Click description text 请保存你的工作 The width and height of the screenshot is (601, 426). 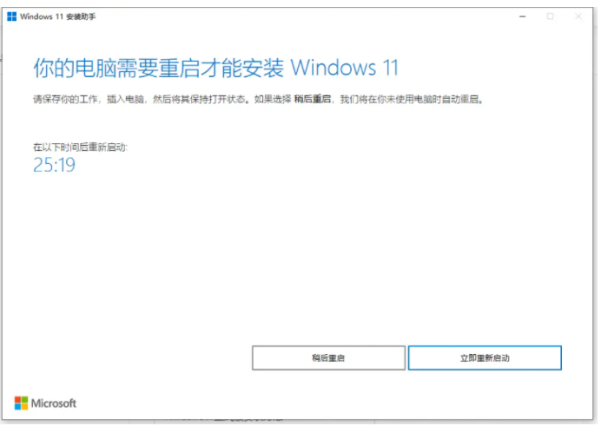pos(65,99)
